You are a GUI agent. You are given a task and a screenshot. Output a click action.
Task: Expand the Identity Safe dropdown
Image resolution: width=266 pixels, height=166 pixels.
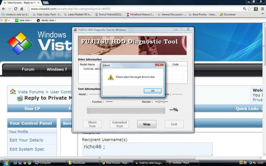[46, 20]
